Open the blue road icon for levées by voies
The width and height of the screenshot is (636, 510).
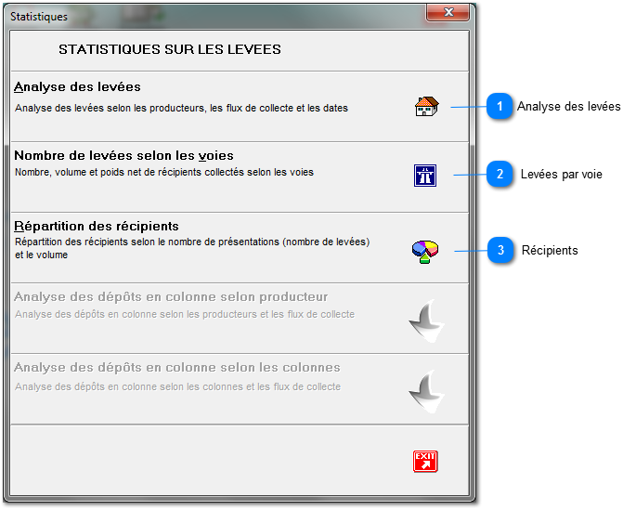click(425, 175)
